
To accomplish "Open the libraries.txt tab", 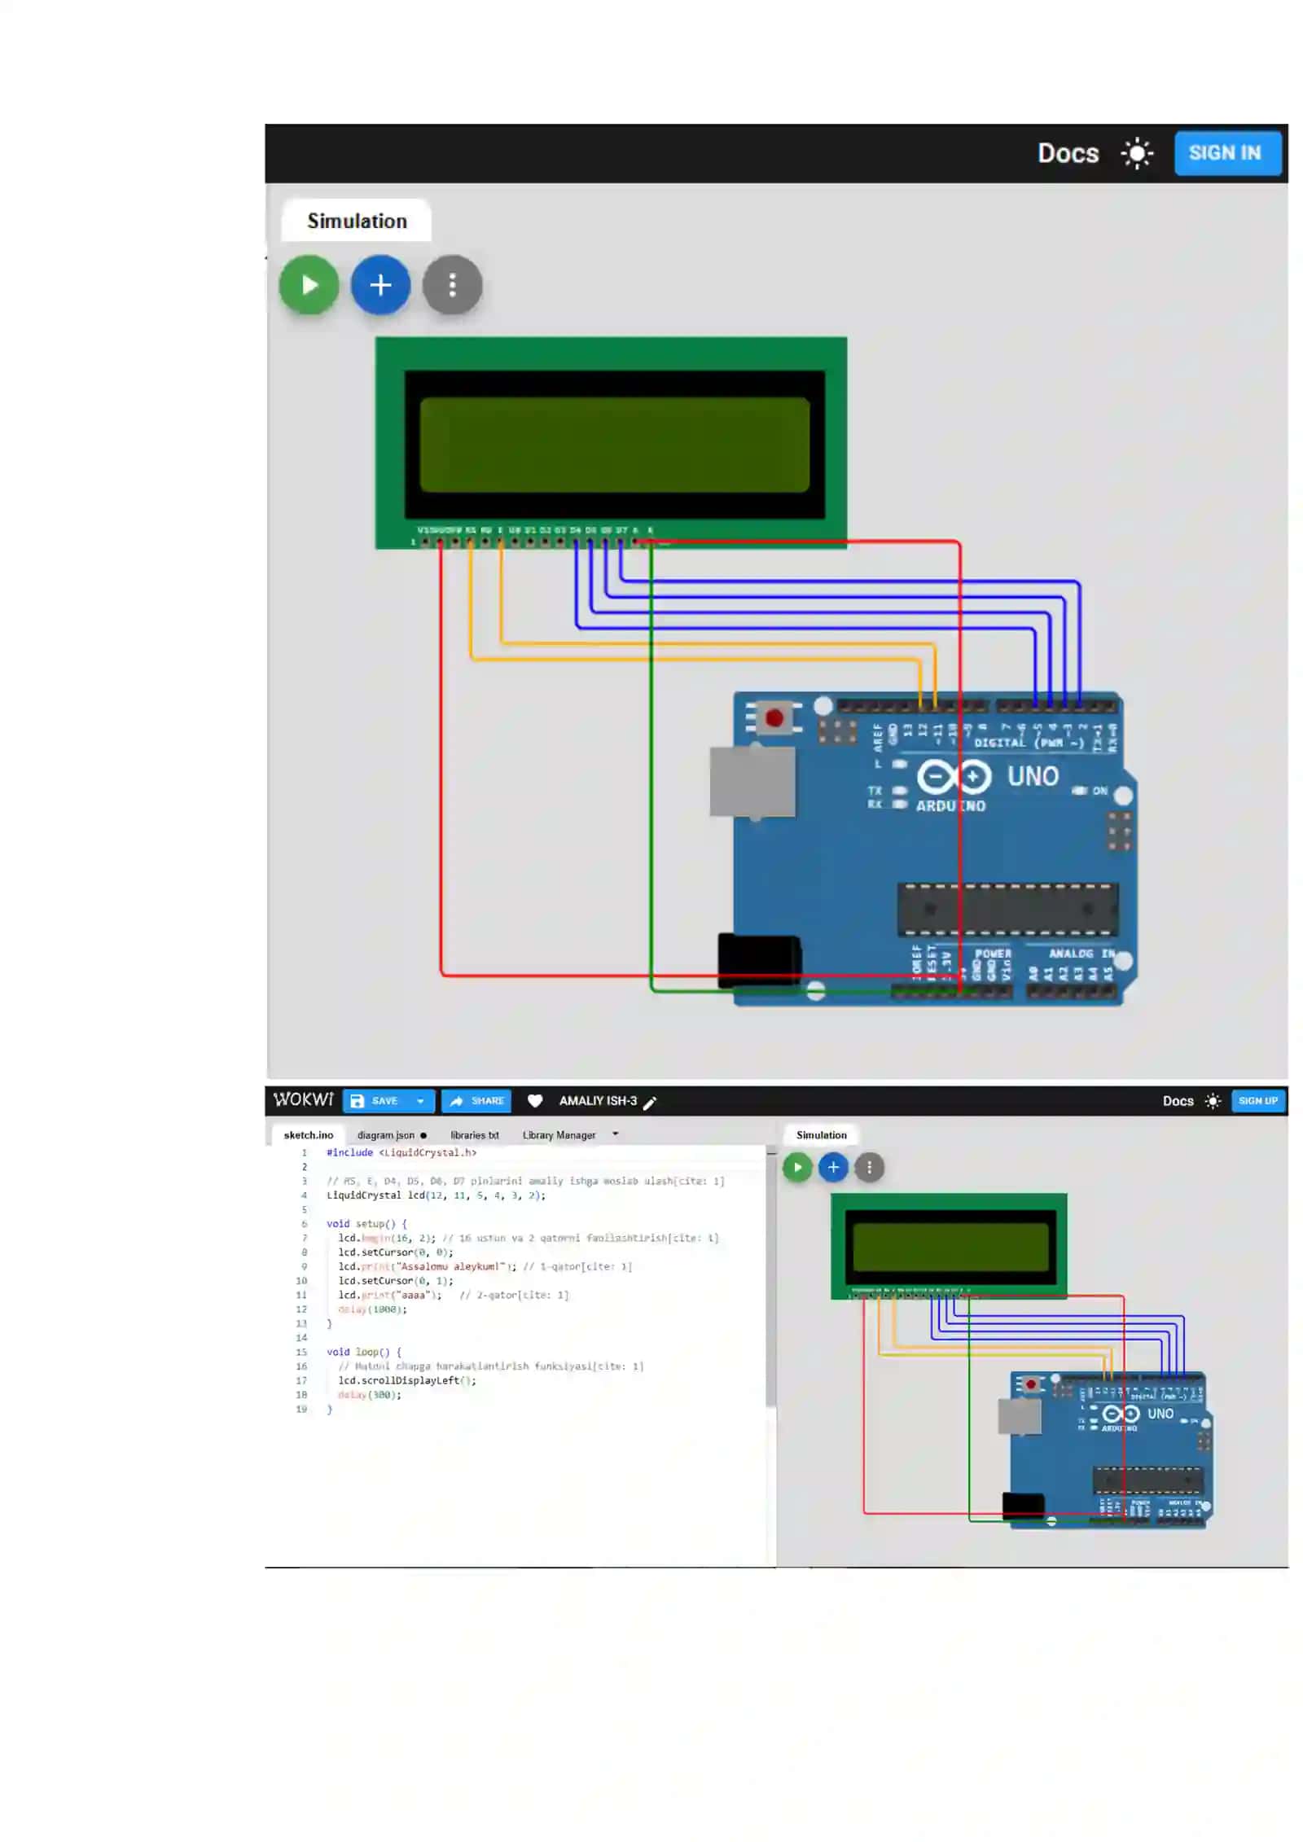I will [x=474, y=1135].
